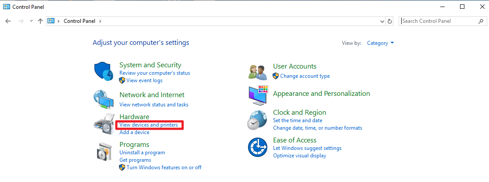
Task: Click Uninstall a program link
Action: point(142,153)
